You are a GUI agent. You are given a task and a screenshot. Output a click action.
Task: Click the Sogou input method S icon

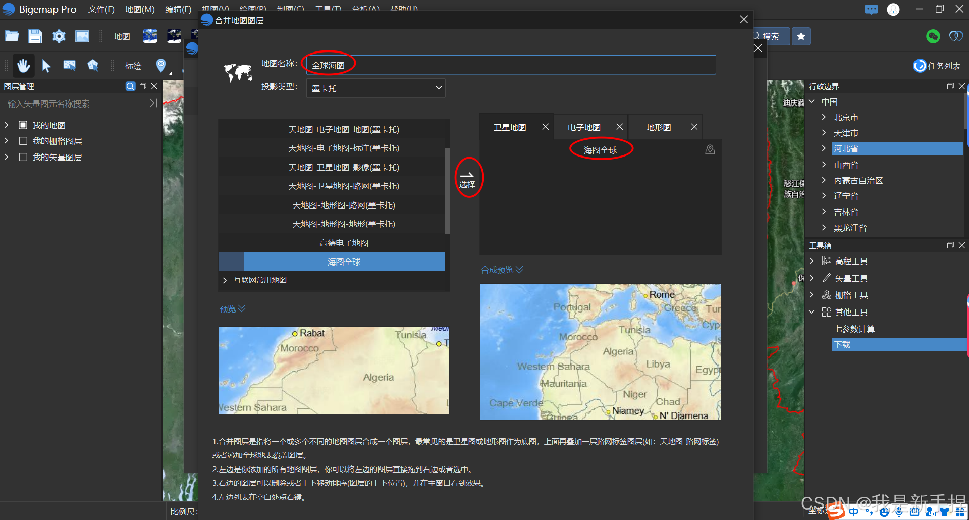(836, 512)
